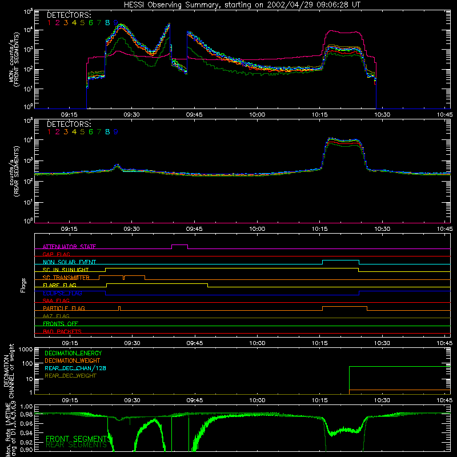
Task: Select cyan detector 8 in front segments legend
Action: click(x=107, y=23)
